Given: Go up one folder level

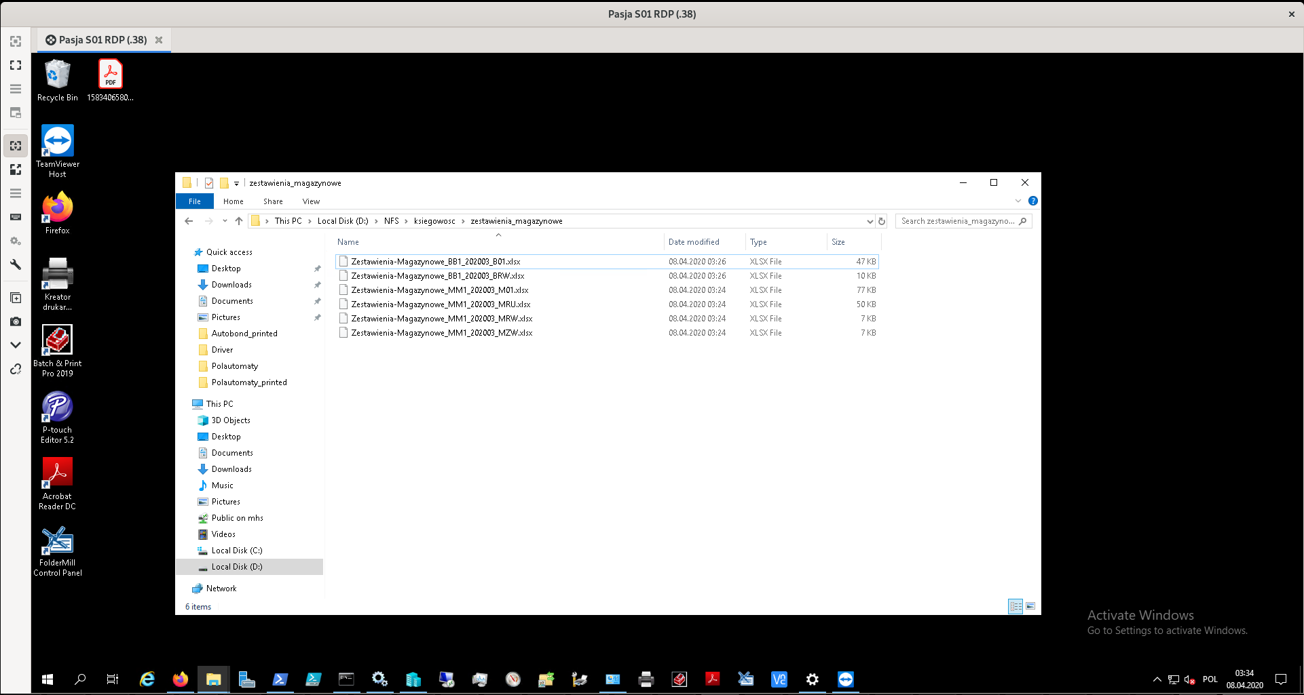Looking at the screenshot, I should click(239, 221).
